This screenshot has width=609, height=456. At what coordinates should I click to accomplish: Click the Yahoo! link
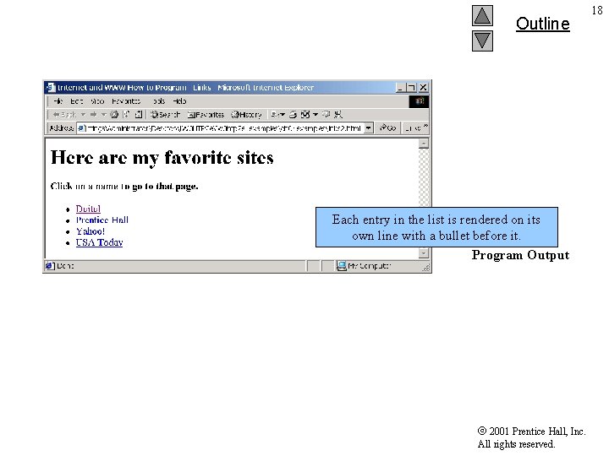[91, 231]
